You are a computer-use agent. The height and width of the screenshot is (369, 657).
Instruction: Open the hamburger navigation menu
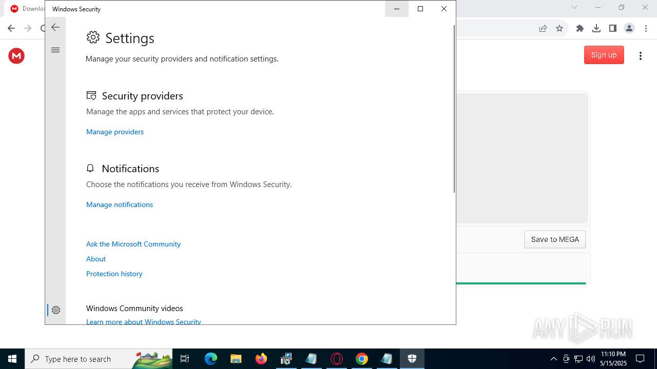point(55,50)
